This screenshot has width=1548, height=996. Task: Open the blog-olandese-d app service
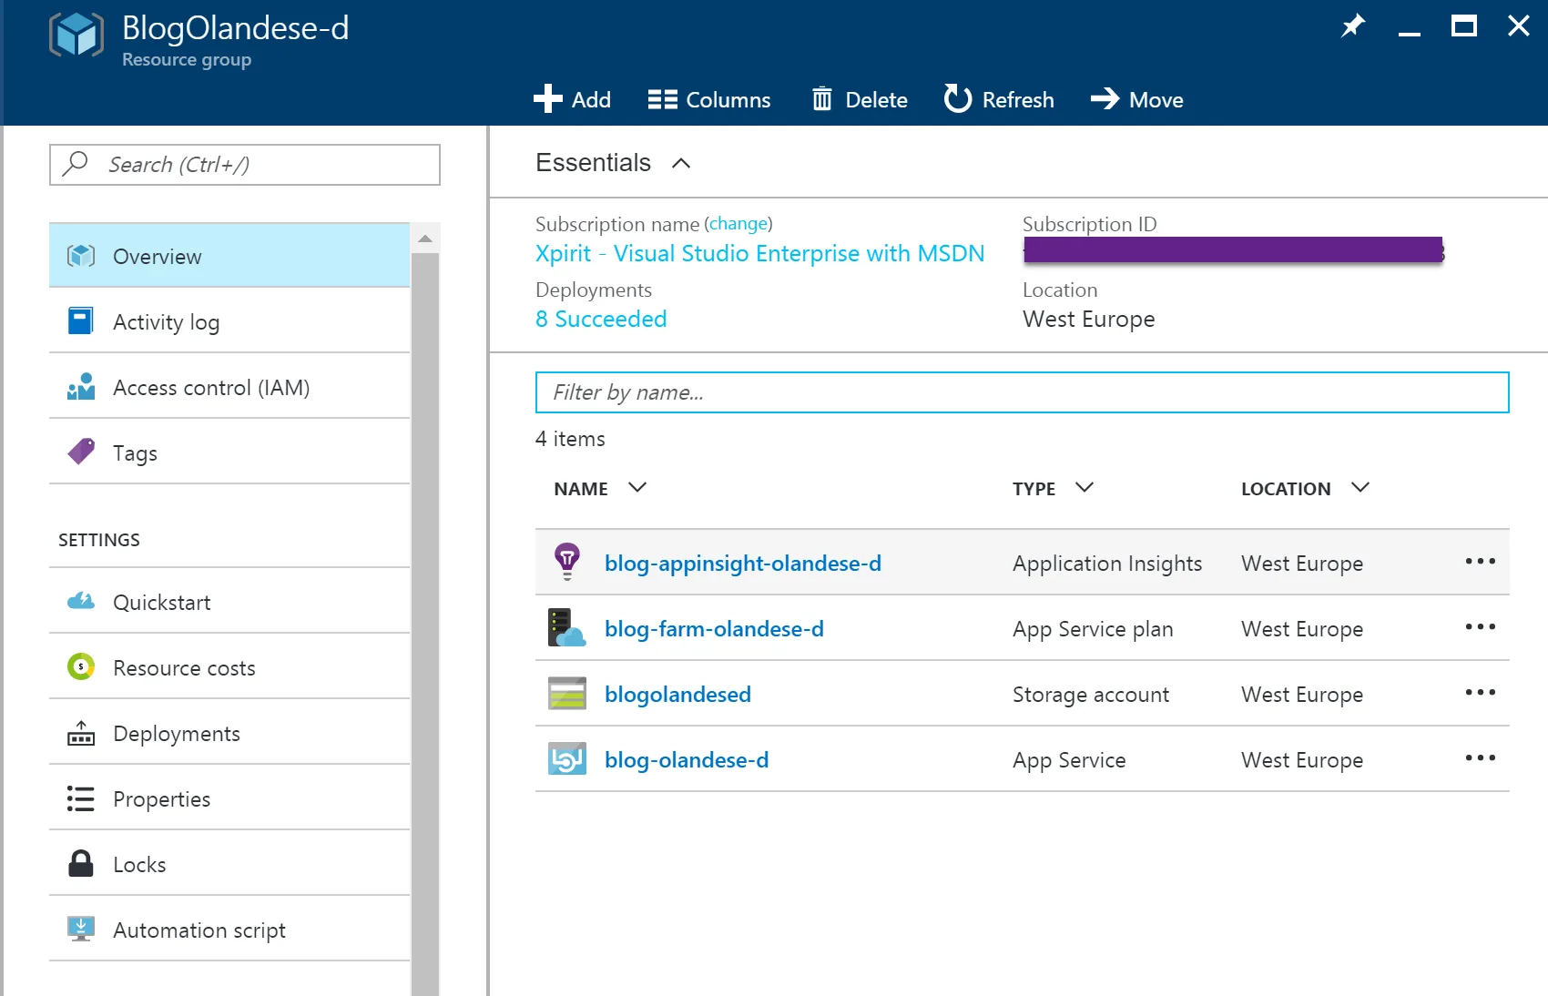click(687, 760)
